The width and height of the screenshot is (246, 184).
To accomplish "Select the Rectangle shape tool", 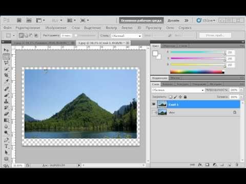I will (6, 159).
